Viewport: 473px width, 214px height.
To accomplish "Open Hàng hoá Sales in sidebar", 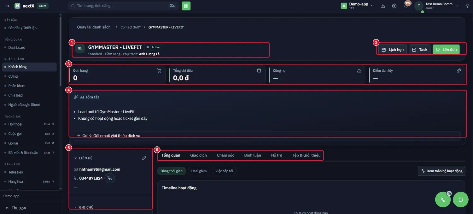I will click(30, 182).
